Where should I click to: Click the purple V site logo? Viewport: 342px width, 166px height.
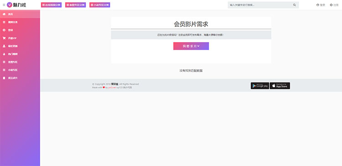(10, 5)
